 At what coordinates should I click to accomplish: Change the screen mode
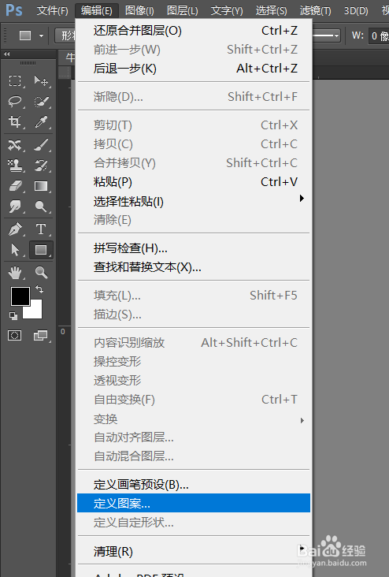pos(40,335)
